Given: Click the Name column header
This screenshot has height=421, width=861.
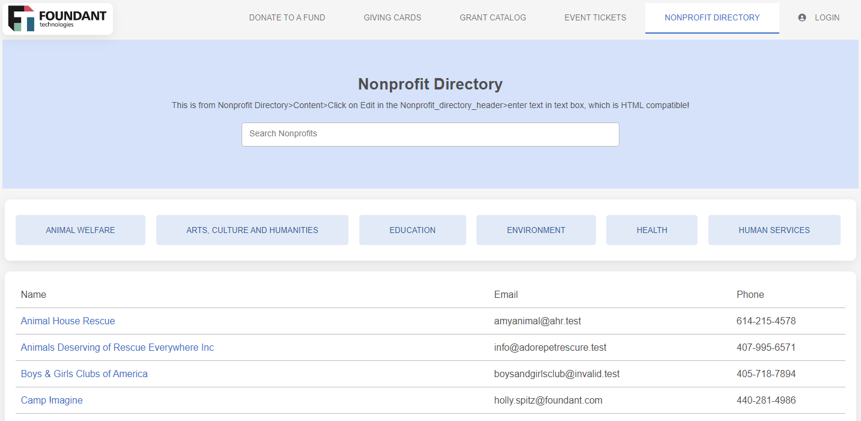Looking at the screenshot, I should pyautogui.click(x=34, y=294).
